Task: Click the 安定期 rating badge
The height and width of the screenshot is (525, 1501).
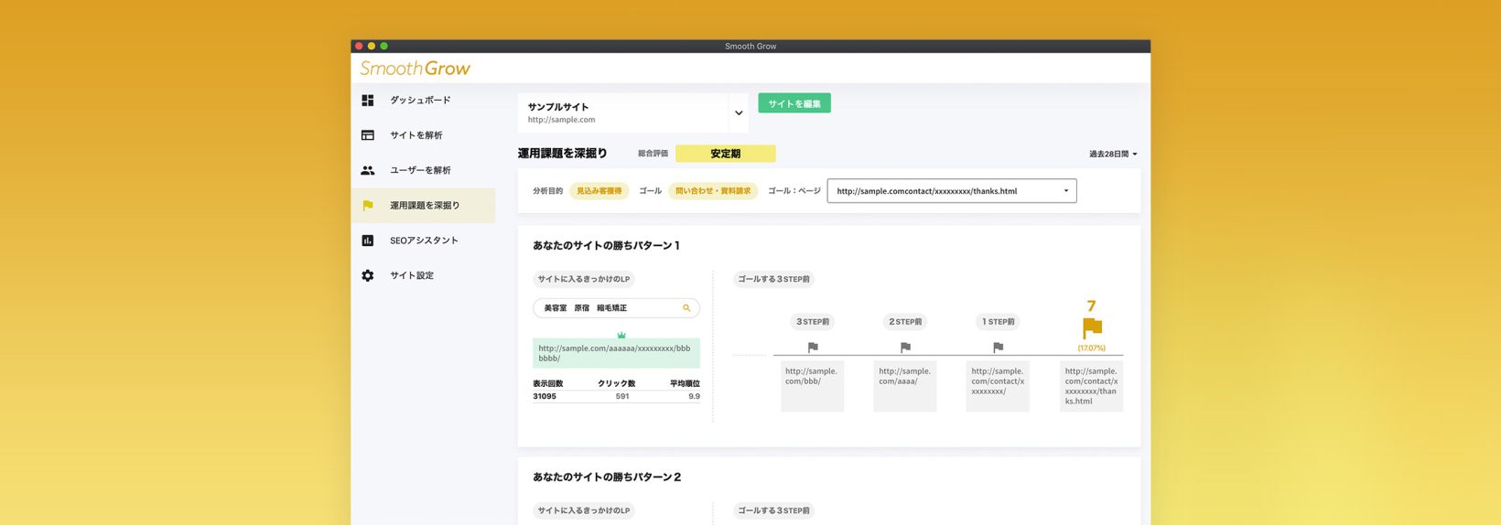Action: 726,154
